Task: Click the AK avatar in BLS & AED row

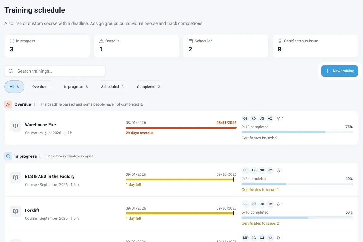Action: tap(254, 170)
